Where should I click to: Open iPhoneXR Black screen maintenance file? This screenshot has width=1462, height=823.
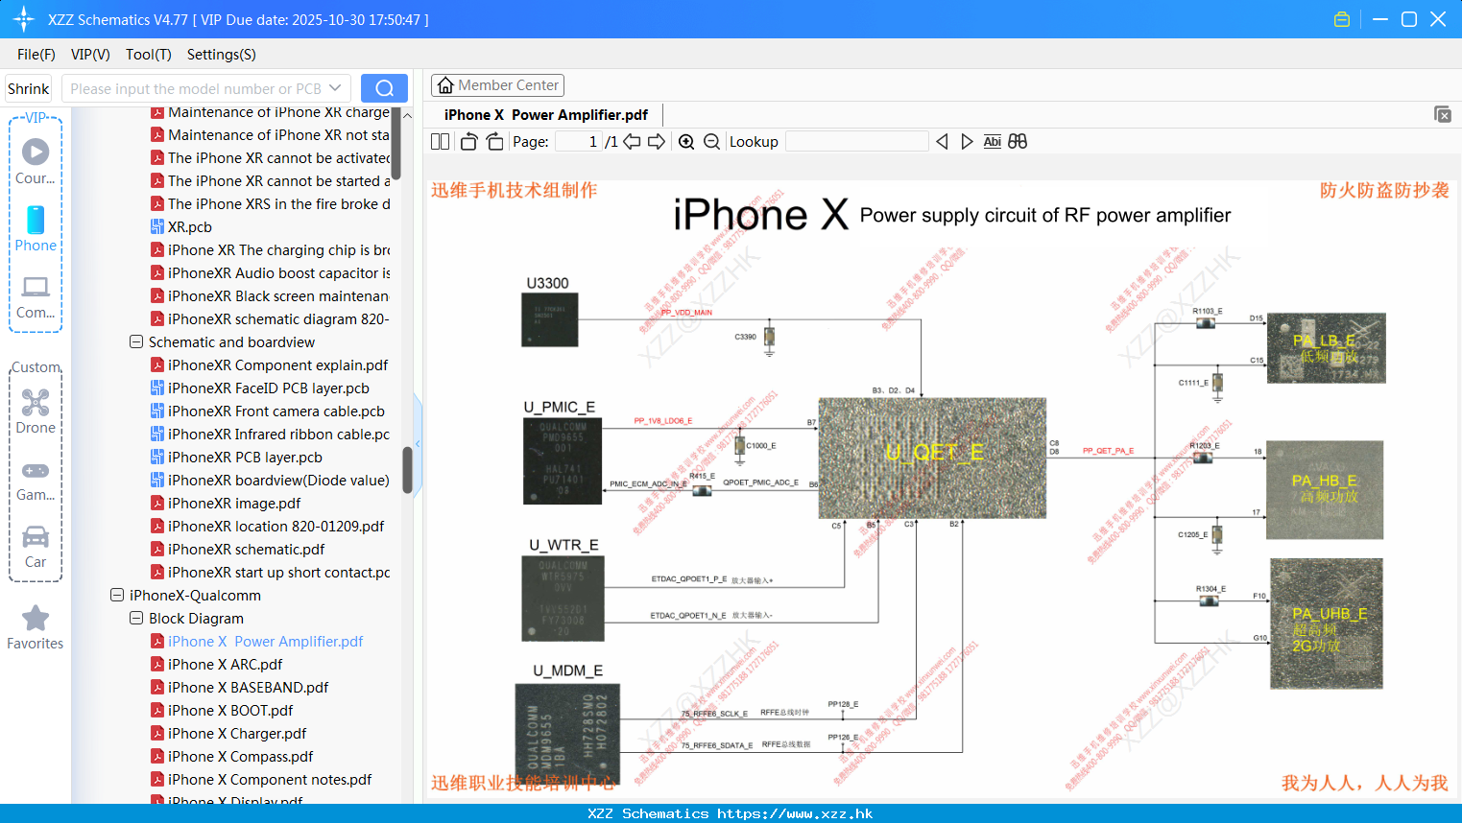tap(278, 295)
